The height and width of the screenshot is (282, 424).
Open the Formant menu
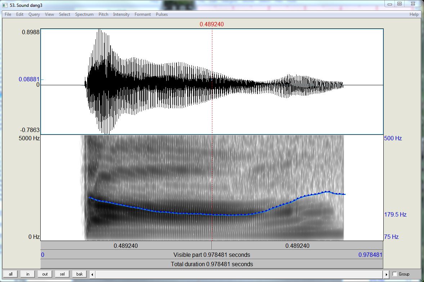click(143, 14)
